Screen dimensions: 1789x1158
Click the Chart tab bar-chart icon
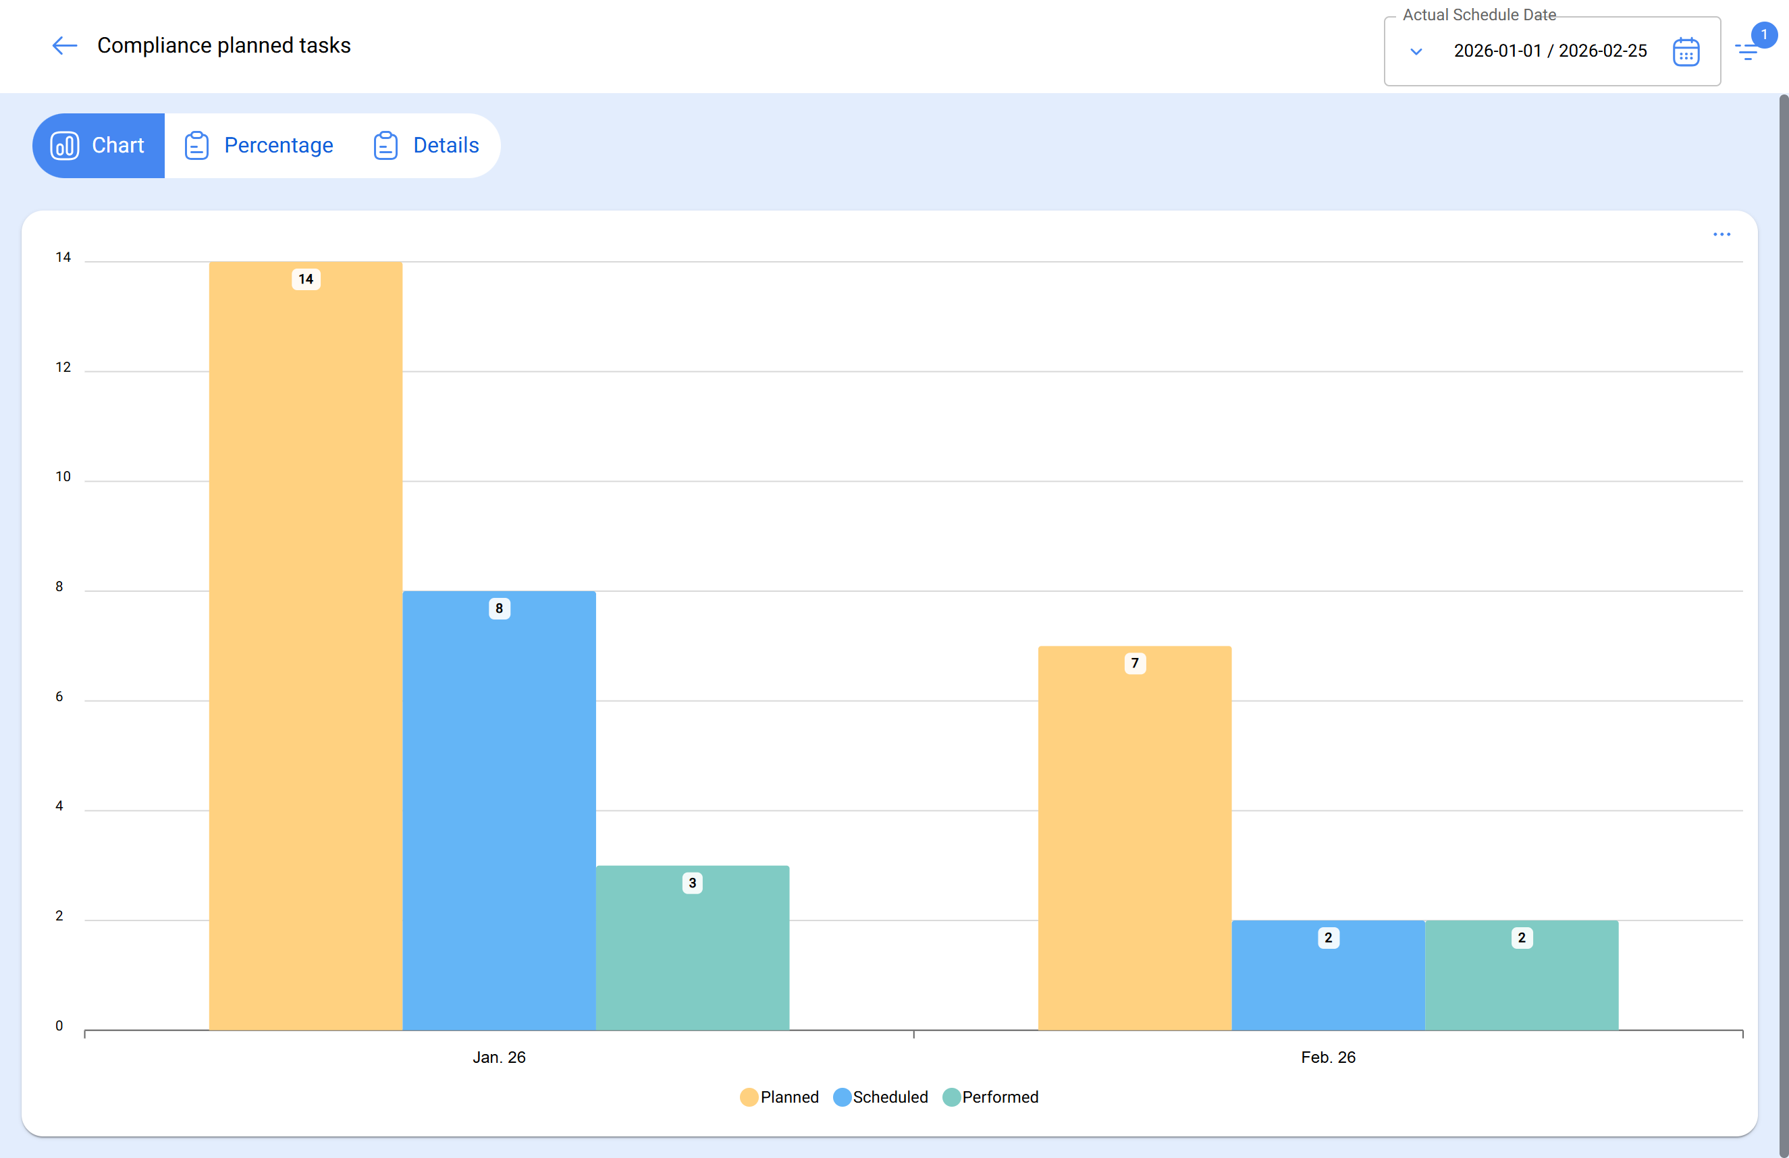(x=65, y=146)
